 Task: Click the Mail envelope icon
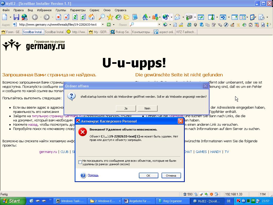[177, 17]
